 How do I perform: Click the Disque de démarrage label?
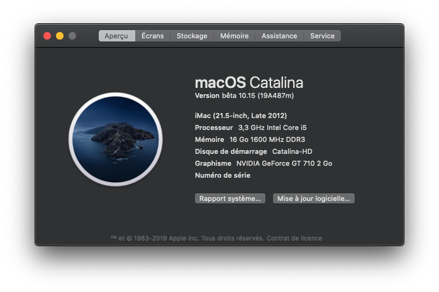[x=231, y=151]
